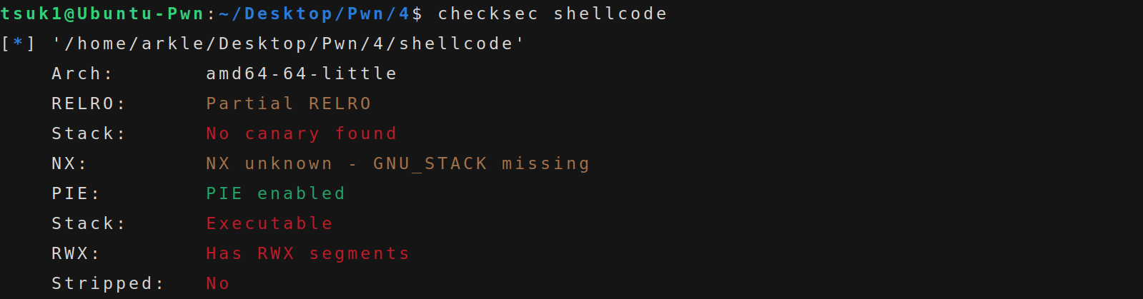Click the "checksec shellcode" command text

coord(552,14)
